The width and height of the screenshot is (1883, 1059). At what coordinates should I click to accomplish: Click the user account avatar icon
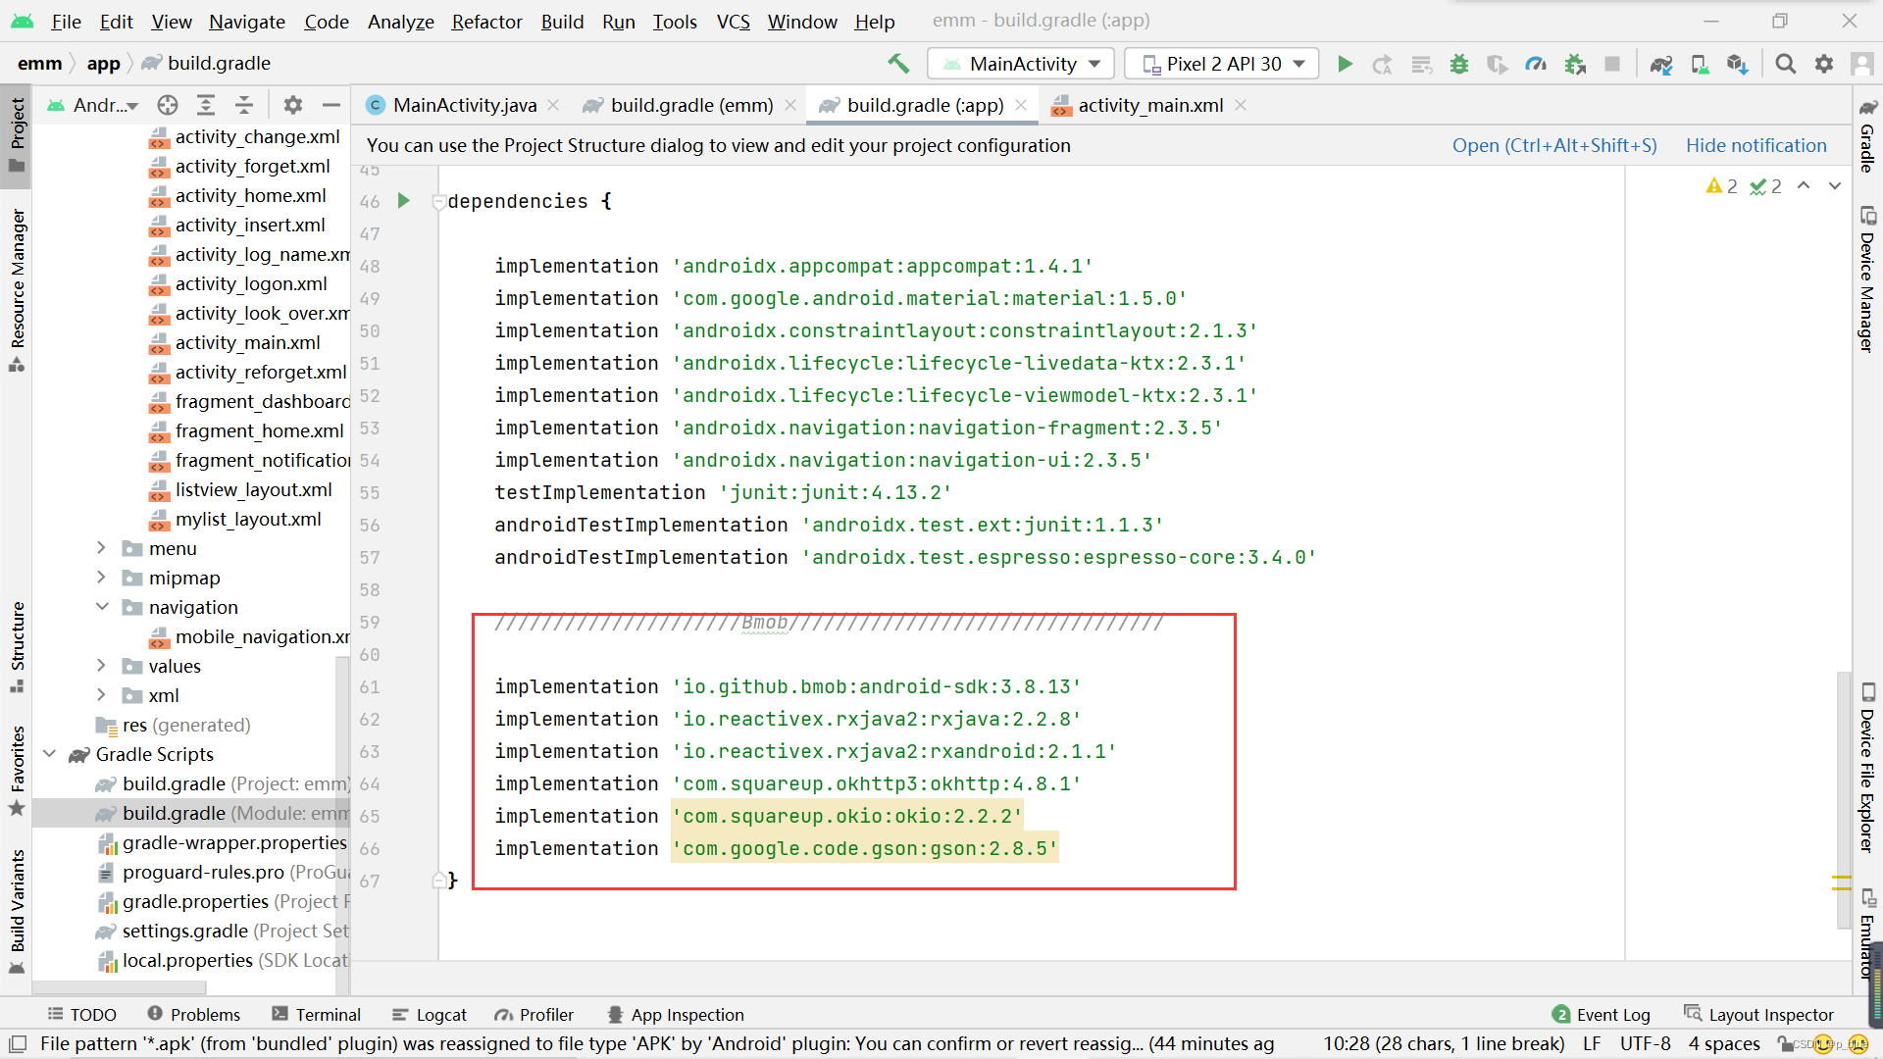point(1861,64)
